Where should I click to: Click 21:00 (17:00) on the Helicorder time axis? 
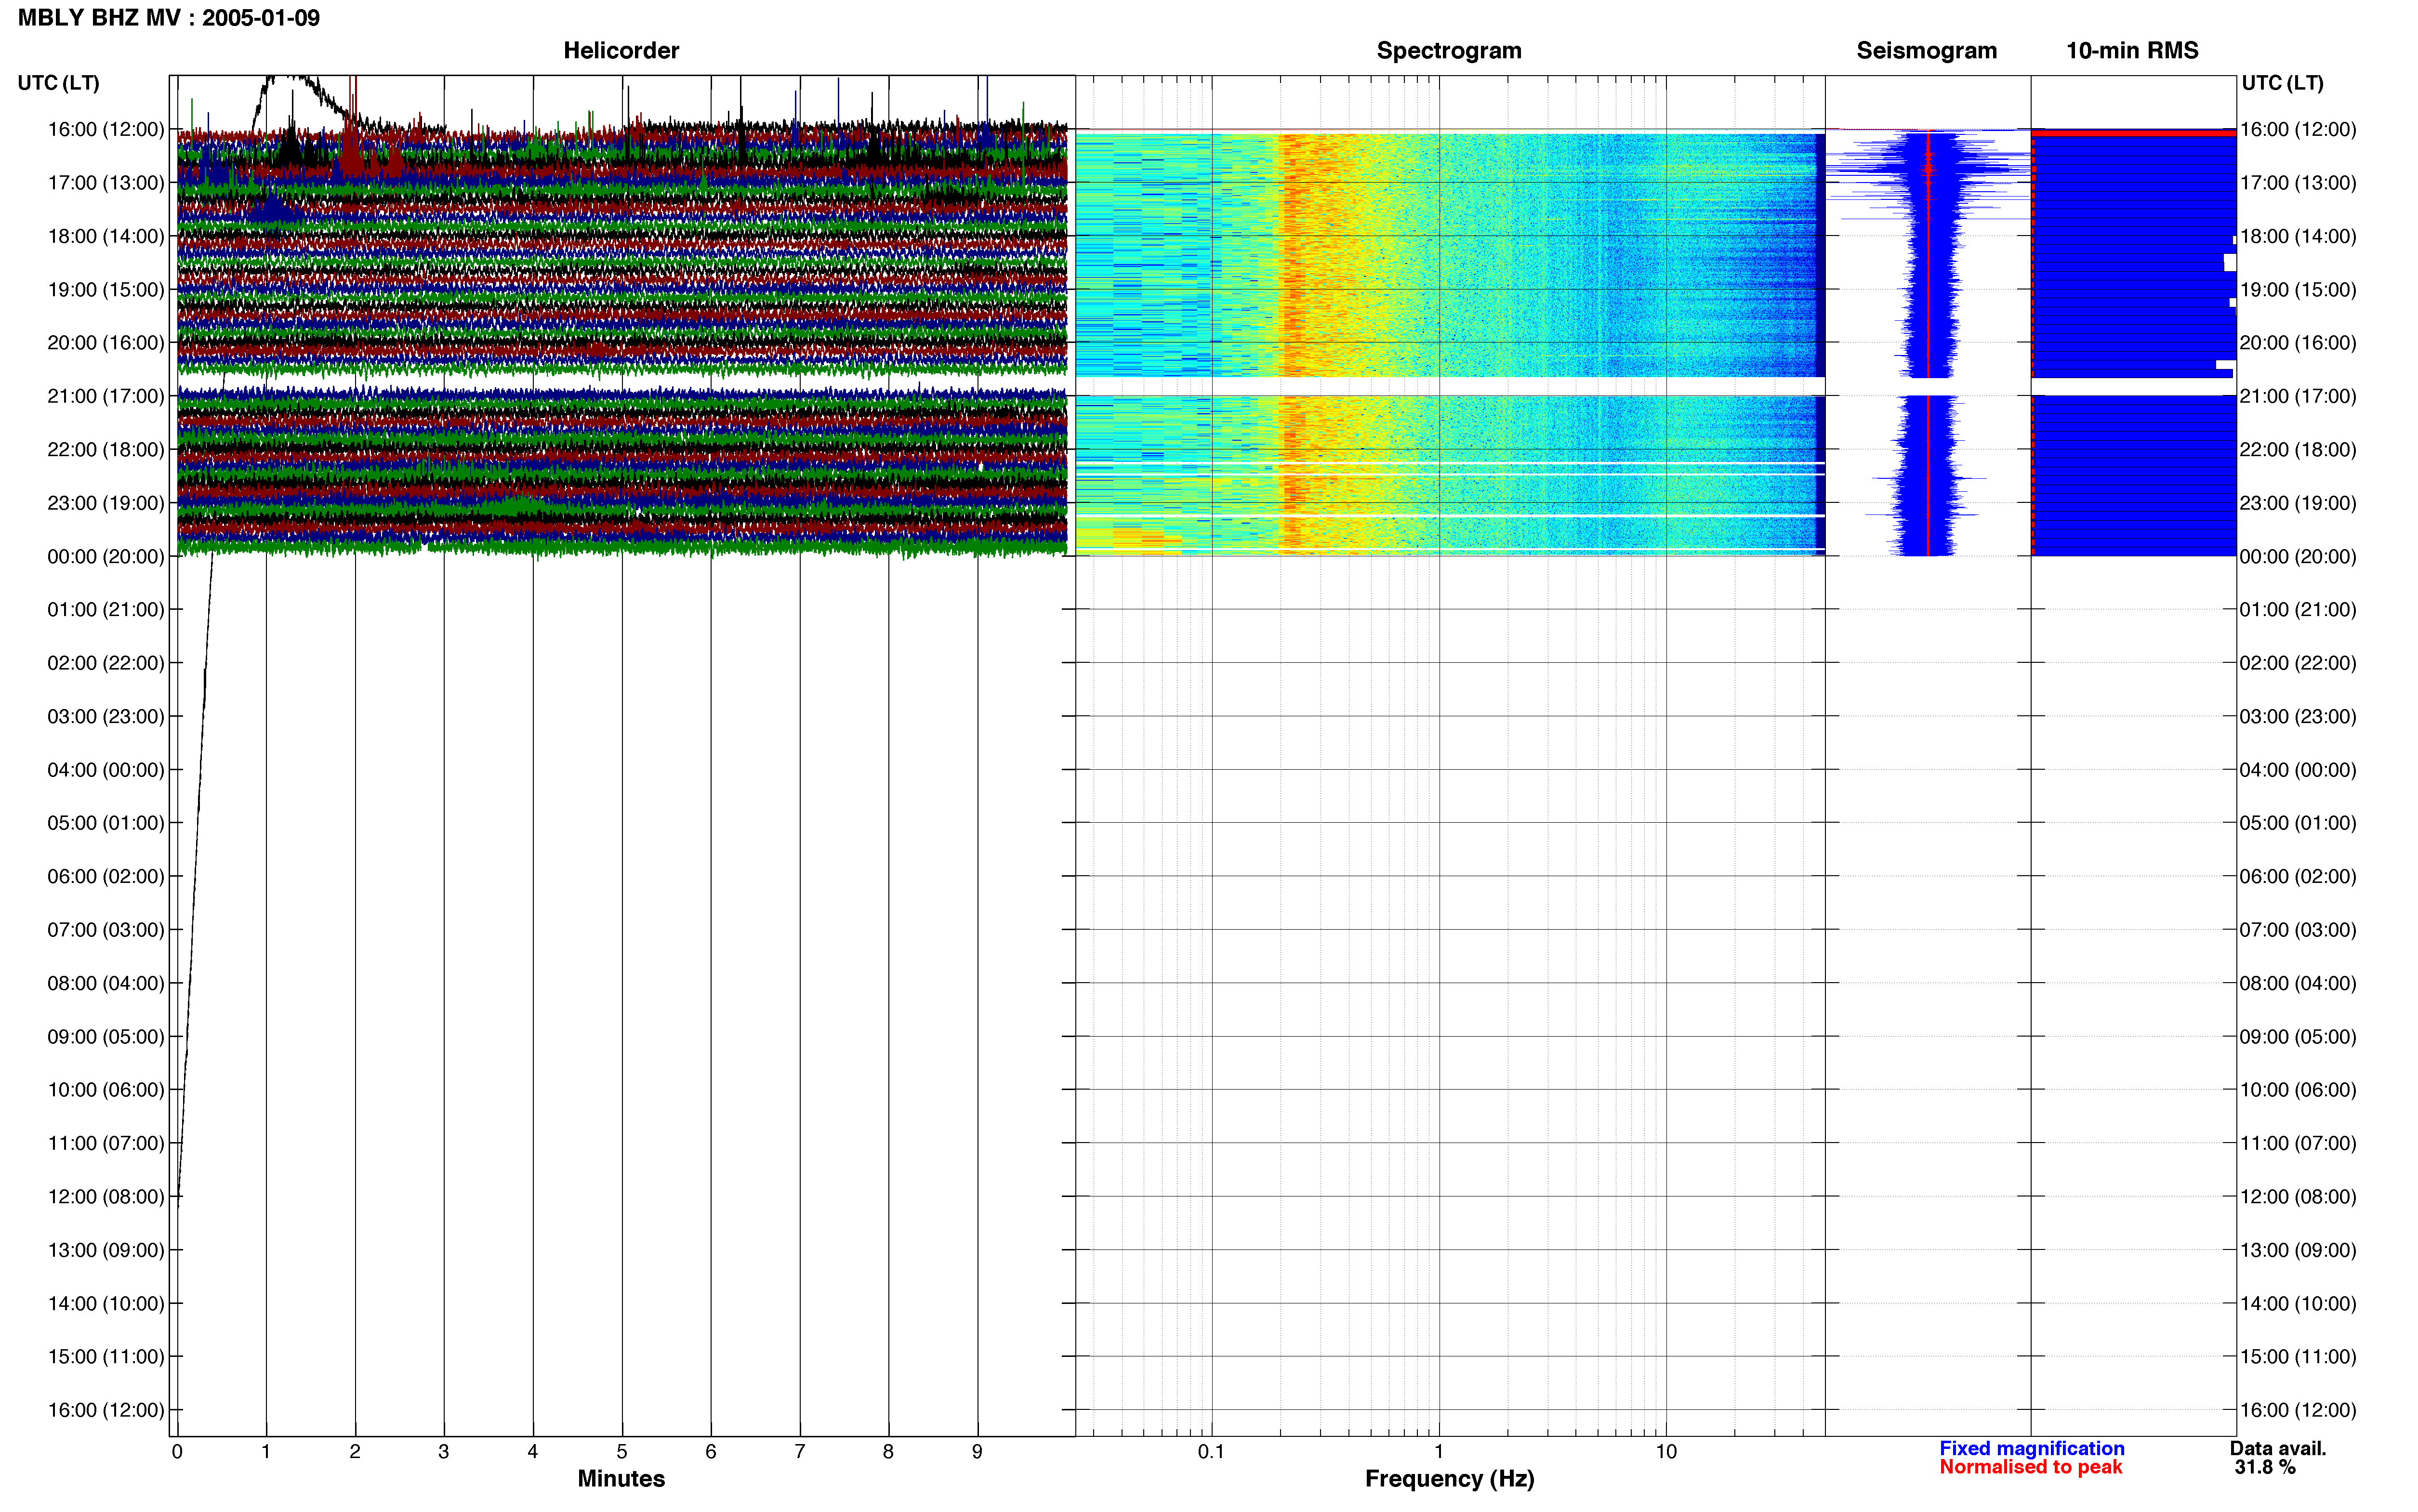point(106,396)
